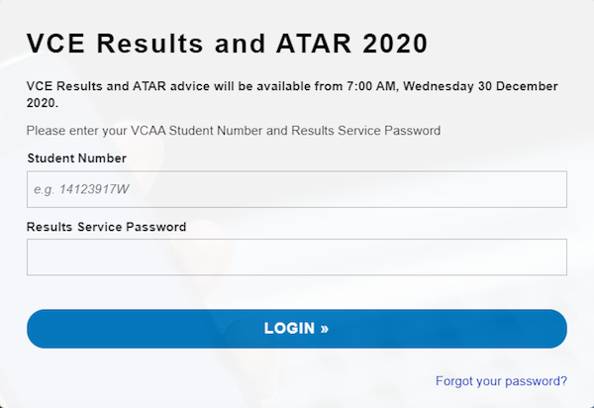Submit the form with the blue LOGIN button

pos(297,329)
